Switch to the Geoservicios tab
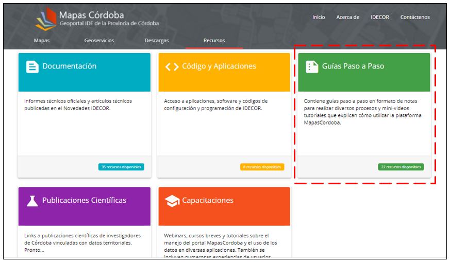The height and width of the screenshot is (262, 450). pyautogui.click(x=99, y=41)
